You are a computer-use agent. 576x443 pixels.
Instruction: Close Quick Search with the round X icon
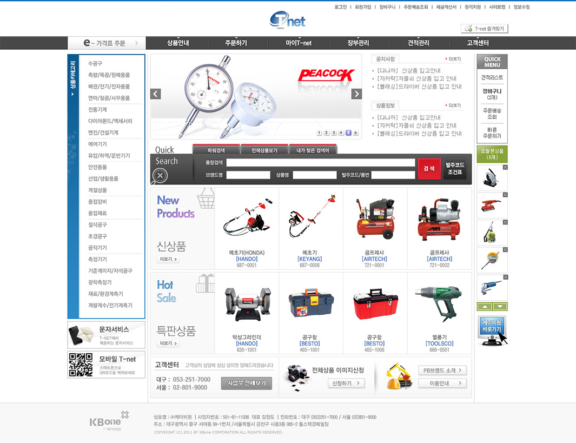tap(160, 175)
